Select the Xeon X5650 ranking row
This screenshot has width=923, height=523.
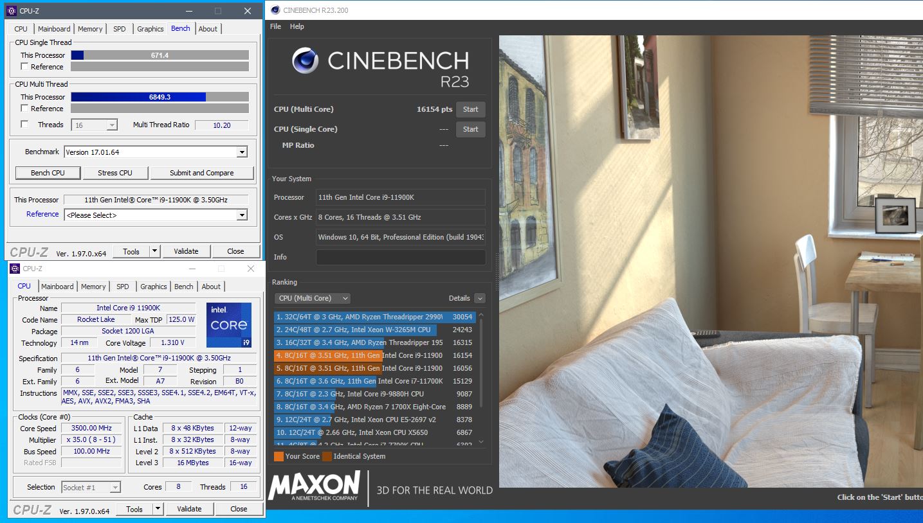pyautogui.click(x=375, y=432)
